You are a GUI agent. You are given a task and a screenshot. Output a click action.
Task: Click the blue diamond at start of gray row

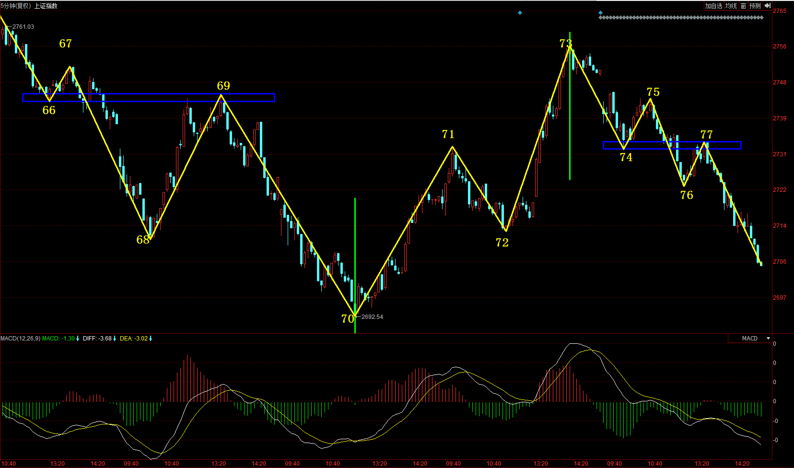point(600,13)
